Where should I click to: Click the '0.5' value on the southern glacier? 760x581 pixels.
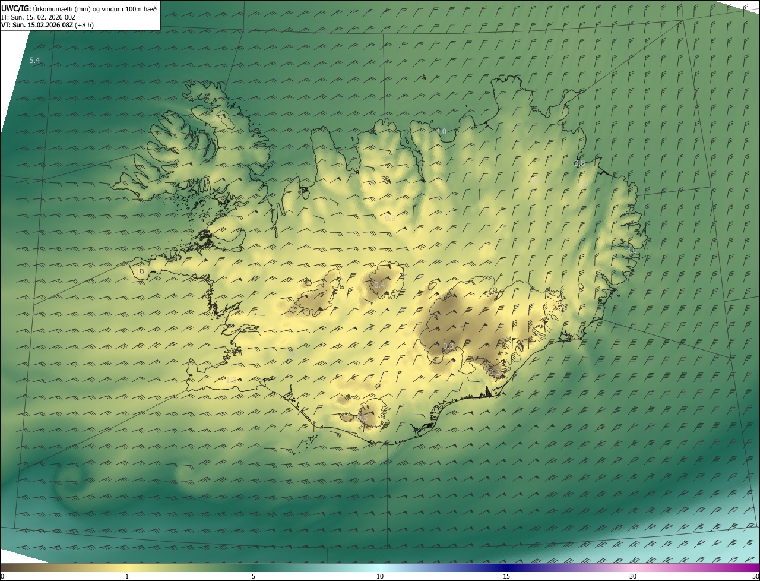362,419
